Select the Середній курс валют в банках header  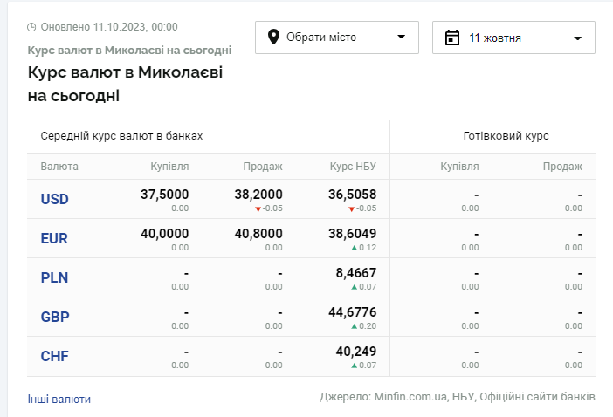[x=121, y=136]
